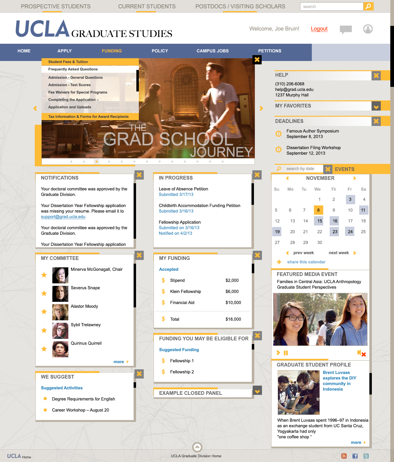Screen dimensions: 394x462
Task: Close the Funding You May Be Eligible For panel
Action: tap(257, 336)
